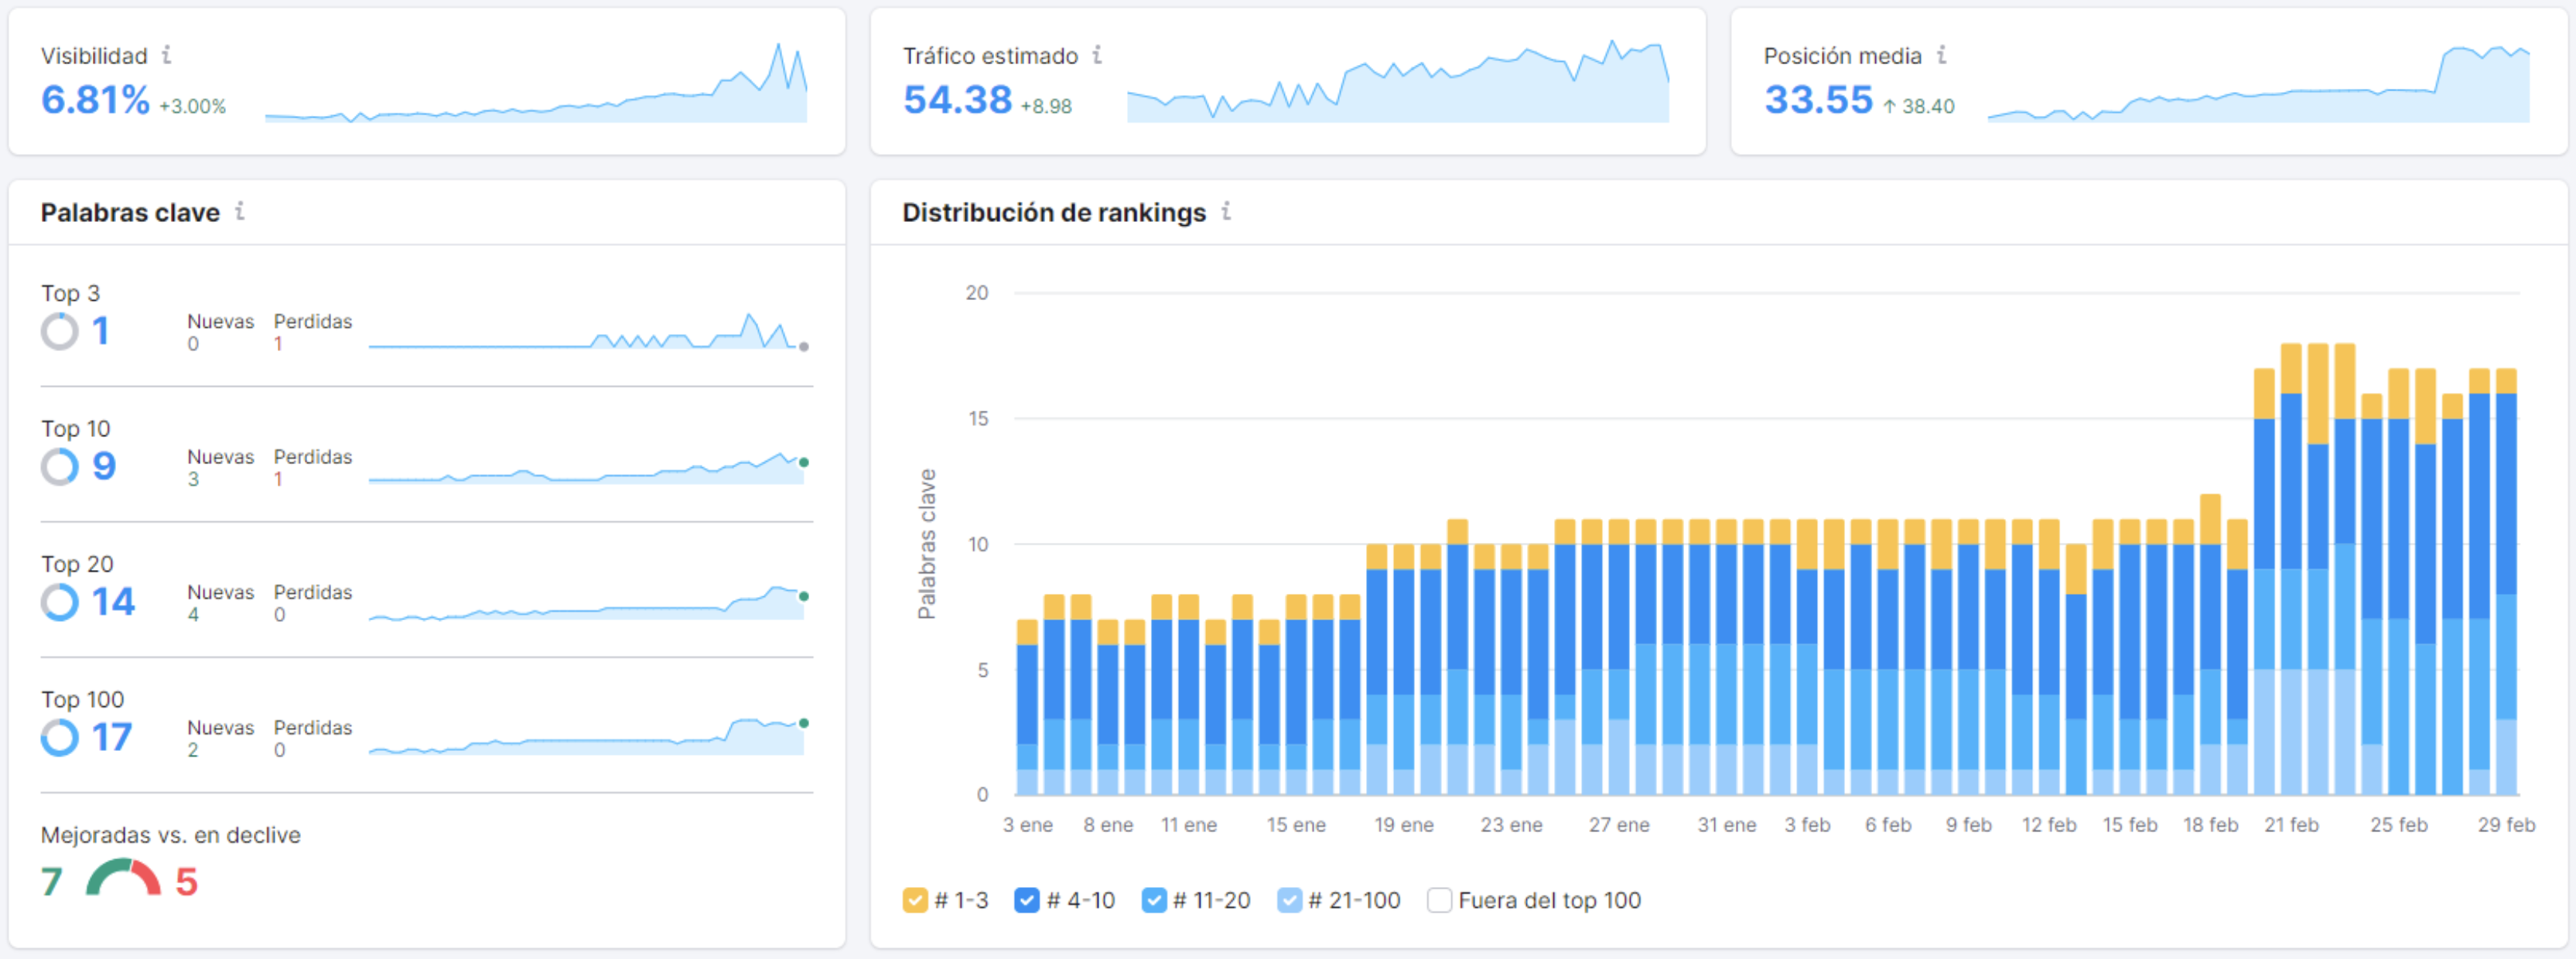Click the Distribución de rankings heading
The image size is (2576, 959).
coord(1054,212)
